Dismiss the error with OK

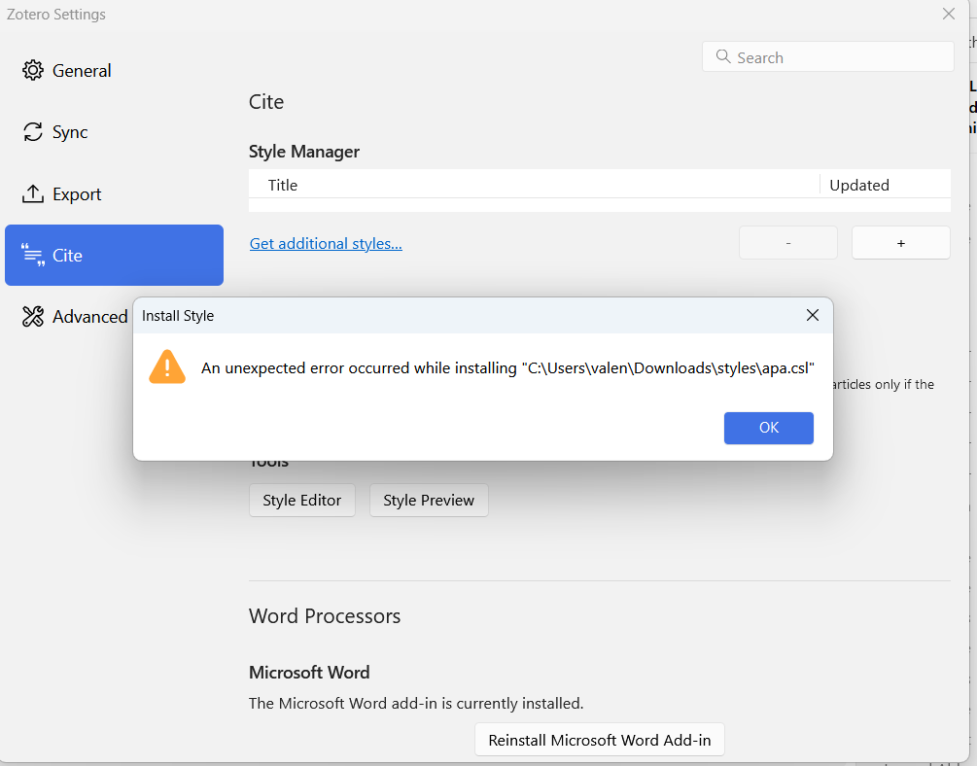coord(768,428)
